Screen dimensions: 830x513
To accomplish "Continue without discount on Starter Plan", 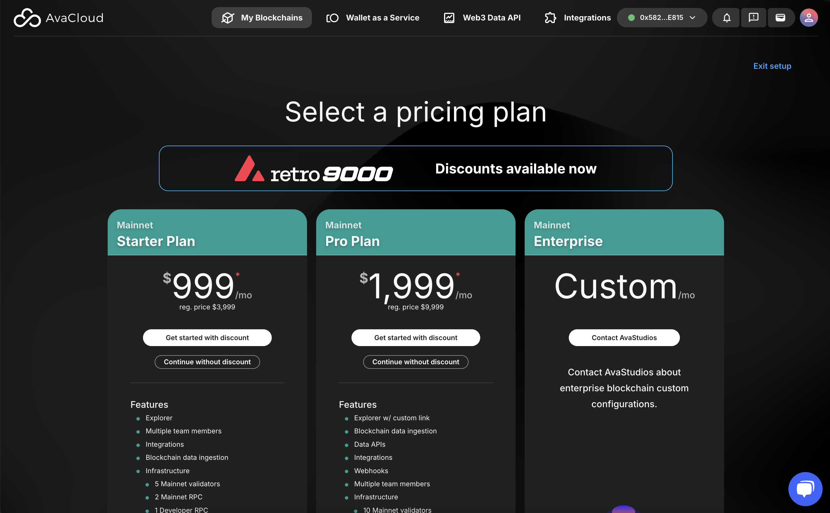I will pos(207,362).
